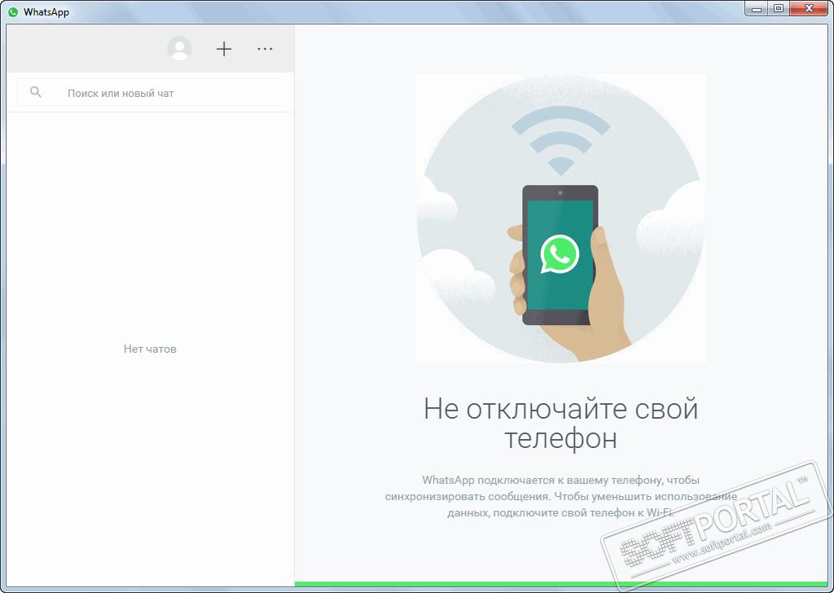Click the search magnifier icon
834x593 pixels.
click(x=36, y=92)
